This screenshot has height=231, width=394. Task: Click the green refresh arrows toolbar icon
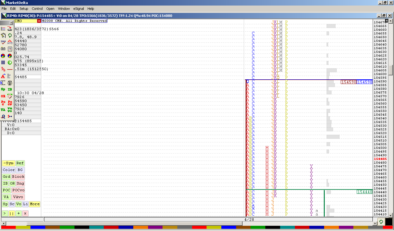[10, 35]
